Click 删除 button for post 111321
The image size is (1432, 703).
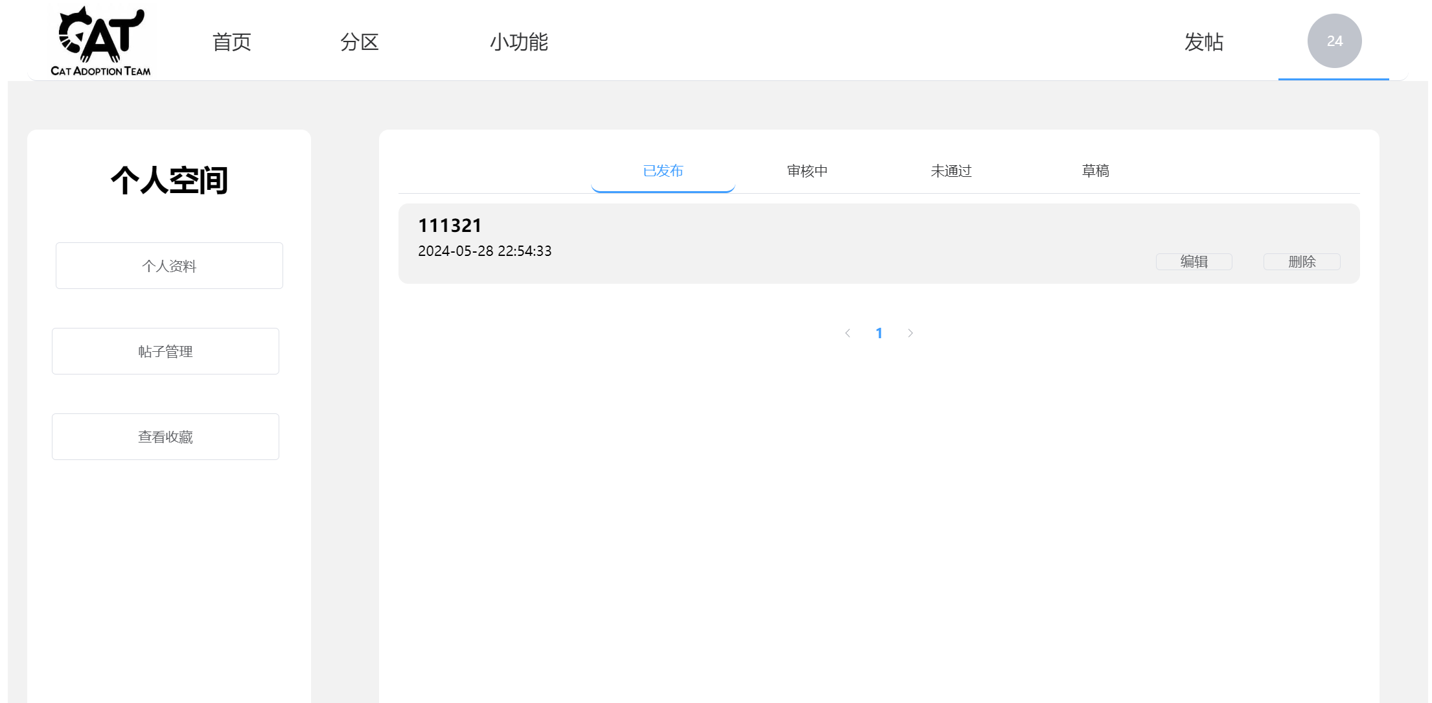click(x=1302, y=262)
